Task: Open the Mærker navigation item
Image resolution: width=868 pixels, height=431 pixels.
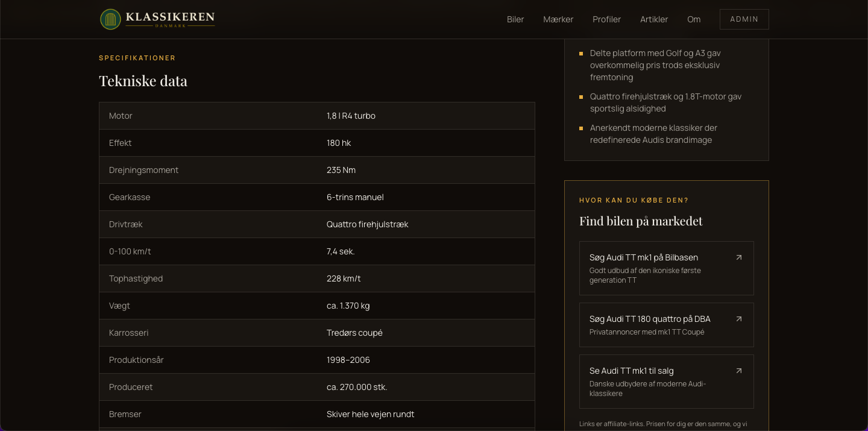Action: point(558,19)
